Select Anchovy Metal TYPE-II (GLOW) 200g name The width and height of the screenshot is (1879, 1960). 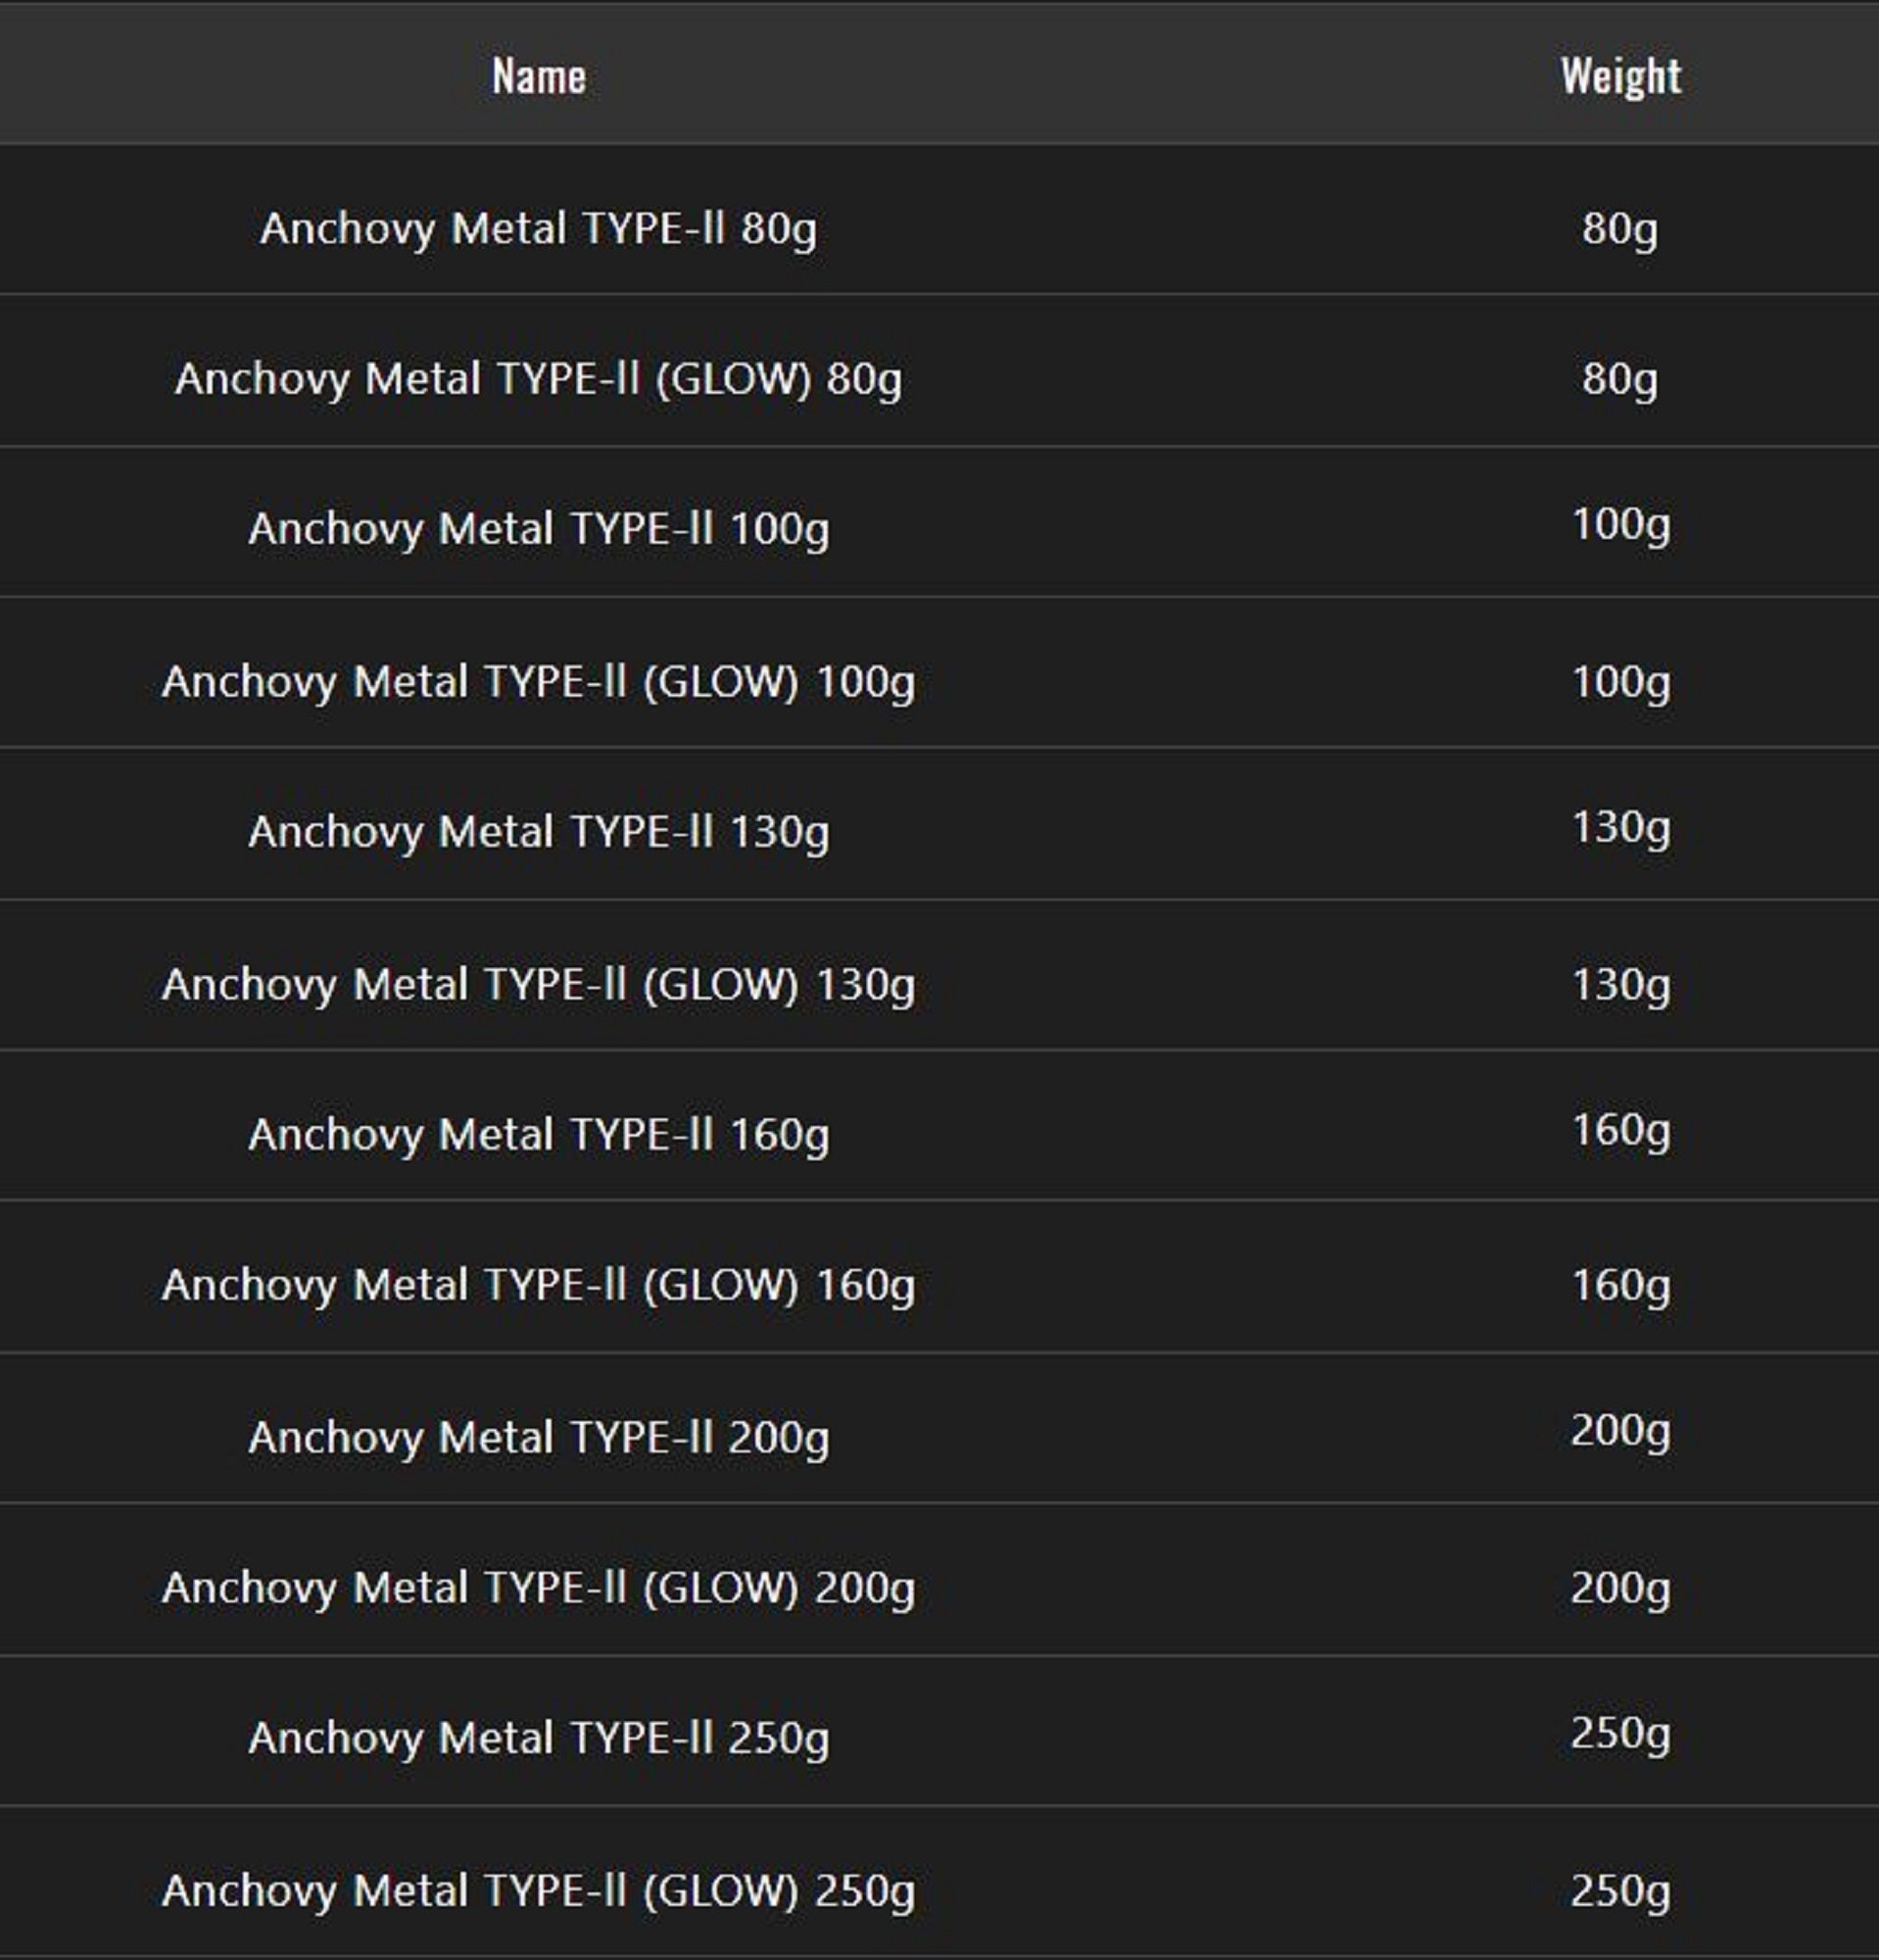539,1588
